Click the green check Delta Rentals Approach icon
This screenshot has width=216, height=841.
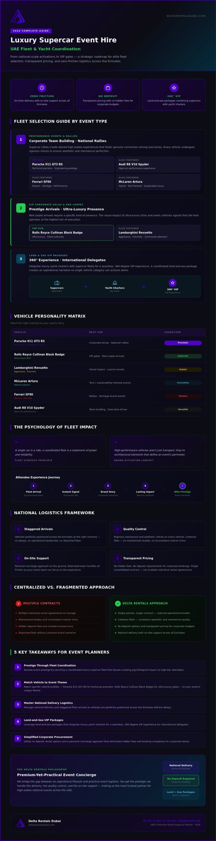[118, 603]
